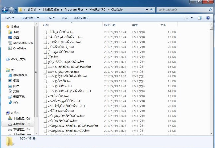
Task: Click the file list scrollbar up arrow
Action: [x=211, y=24]
